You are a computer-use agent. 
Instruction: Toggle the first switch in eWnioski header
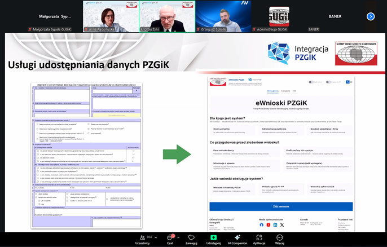[x=311, y=82]
